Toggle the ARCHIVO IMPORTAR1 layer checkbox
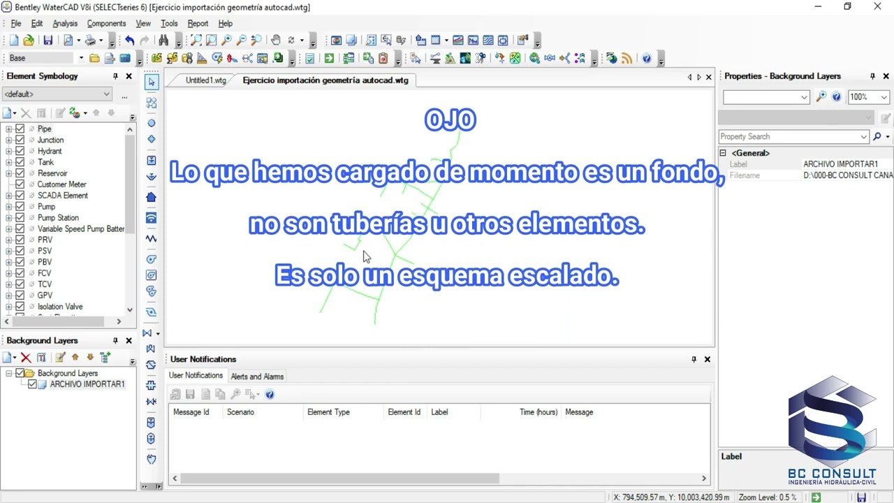Image resolution: width=894 pixels, height=503 pixels. point(32,384)
